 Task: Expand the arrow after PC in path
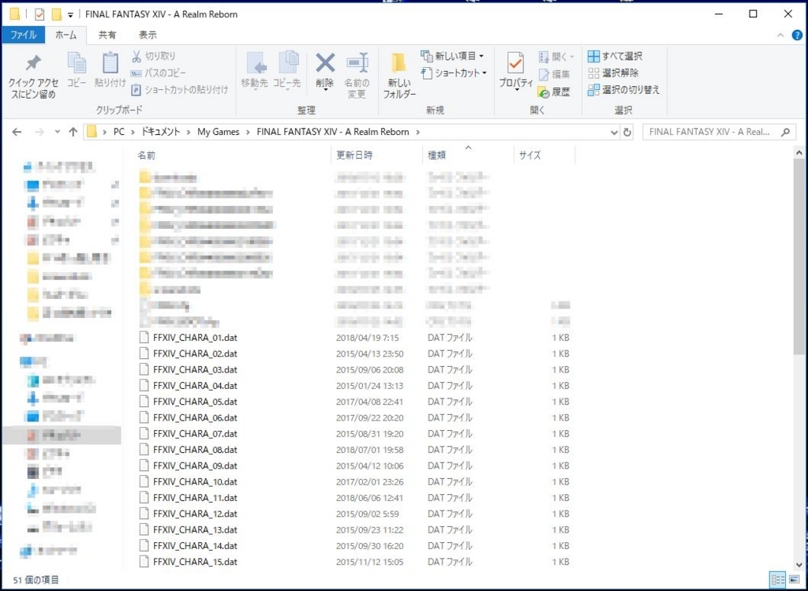click(x=133, y=132)
